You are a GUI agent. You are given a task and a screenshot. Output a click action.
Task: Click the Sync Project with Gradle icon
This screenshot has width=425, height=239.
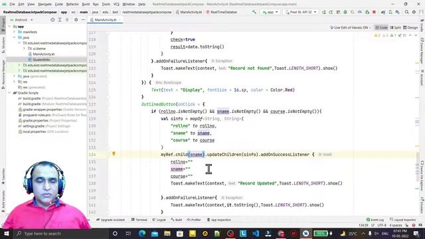click(383, 12)
